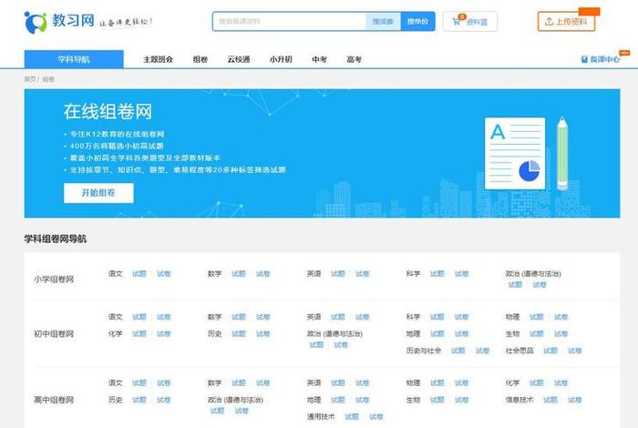
Task: Open 小学 政治(道德与法治) 试题 link
Action: 515,284
